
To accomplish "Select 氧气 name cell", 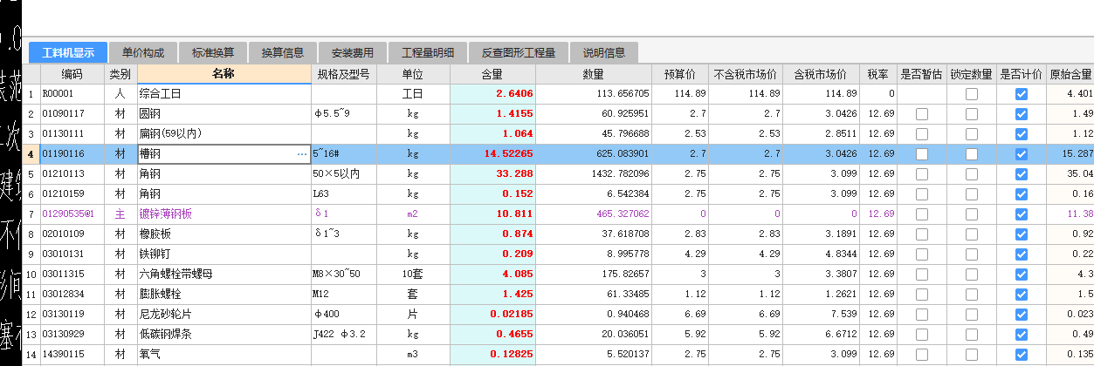I will tap(224, 354).
